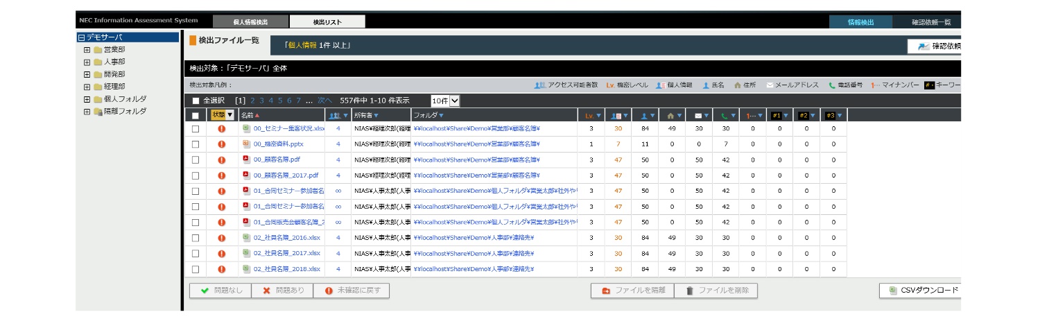Click the status alert icon for 00_機密資料.pptx

(222, 144)
